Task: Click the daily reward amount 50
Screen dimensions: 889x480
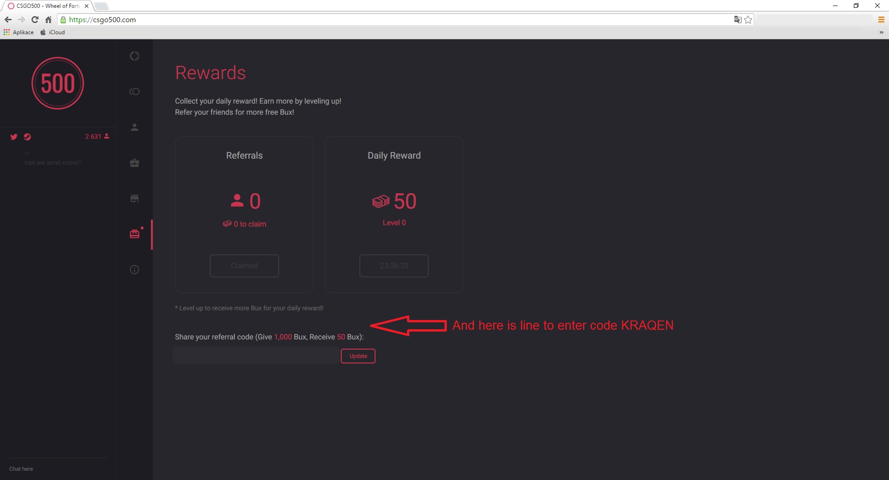Action: pos(405,201)
